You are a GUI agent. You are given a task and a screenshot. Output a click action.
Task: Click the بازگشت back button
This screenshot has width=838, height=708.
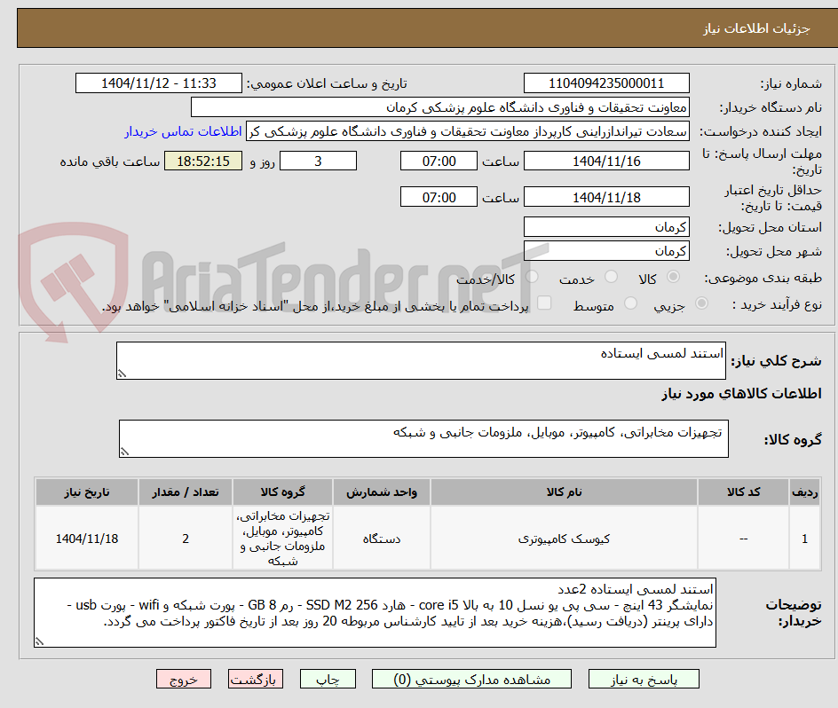pos(256,679)
